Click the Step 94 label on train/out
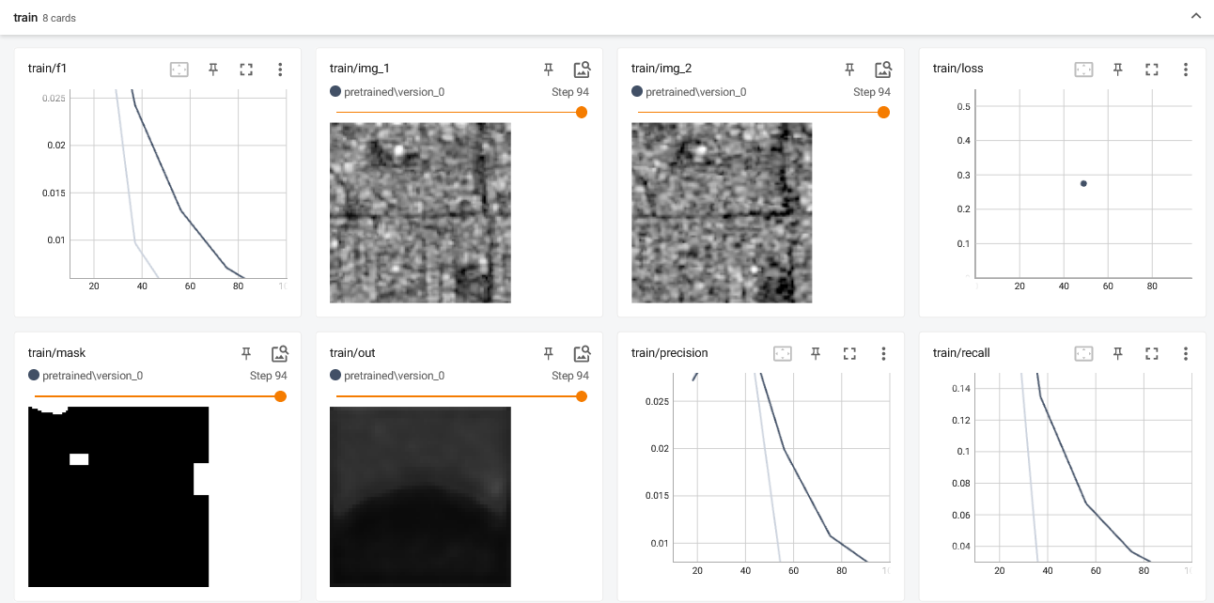The height and width of the screenshot is (603, 1214). click(570, 375)
